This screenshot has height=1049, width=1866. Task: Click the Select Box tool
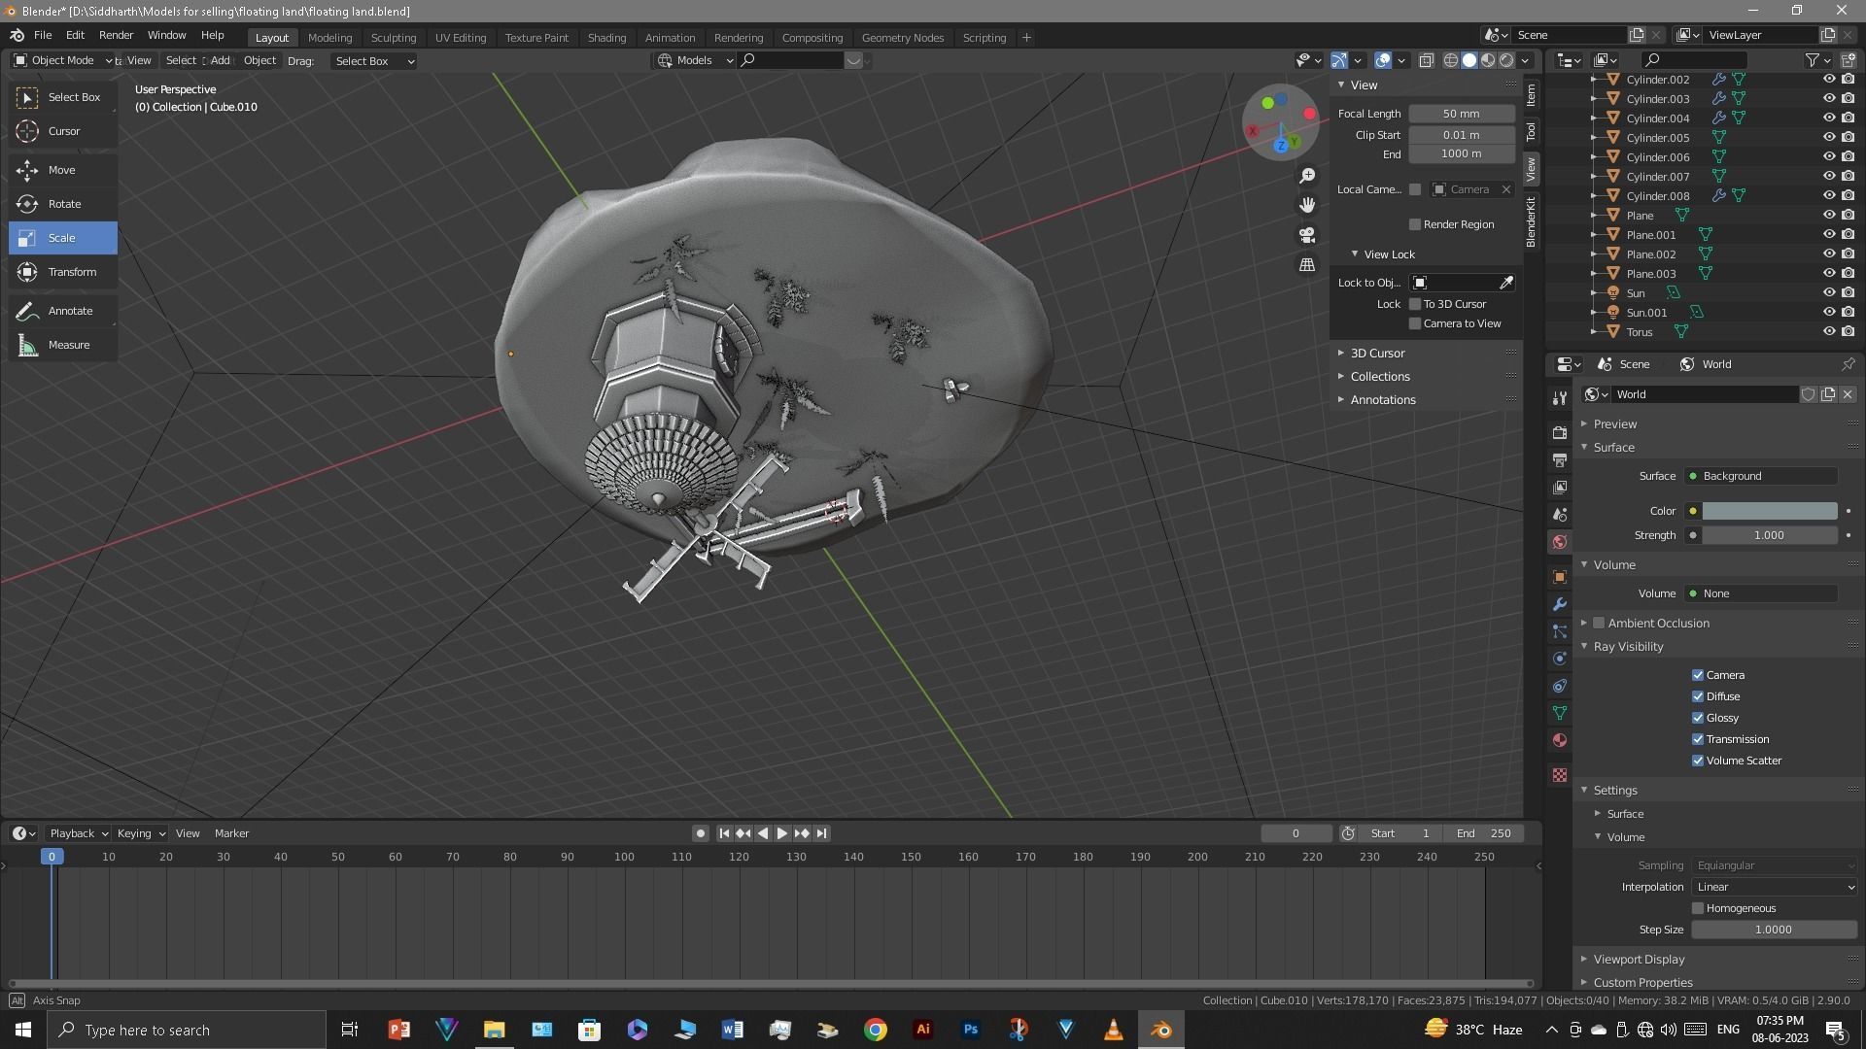pos(63,97)
